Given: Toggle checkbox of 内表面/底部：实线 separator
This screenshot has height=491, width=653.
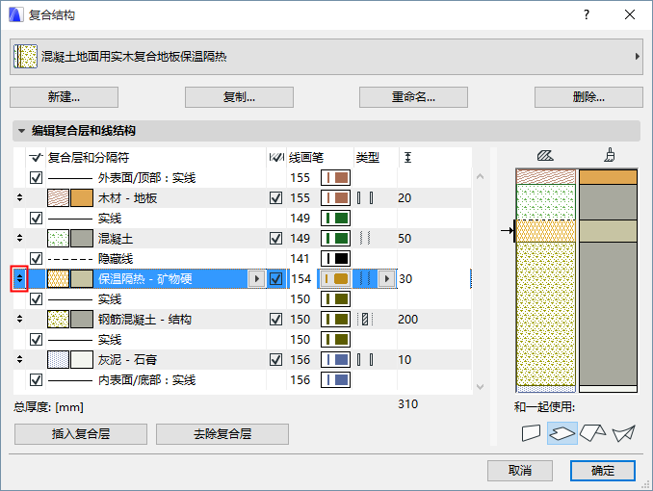Looking at the screenshot, I should [x=37, y=380].
